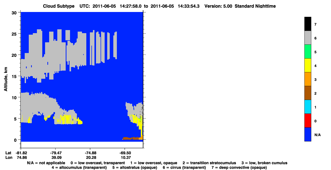Click the 'Lat' row label

(8, 153)
